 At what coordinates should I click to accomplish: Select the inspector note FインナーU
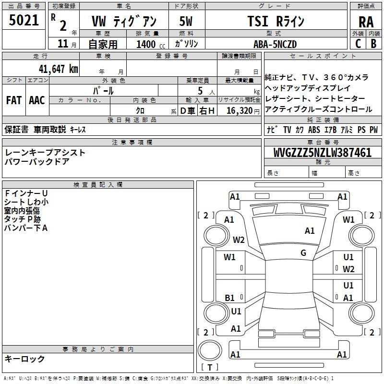[x=26, y=193]
